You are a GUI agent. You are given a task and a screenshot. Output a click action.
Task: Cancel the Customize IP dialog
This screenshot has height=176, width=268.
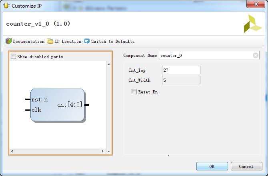(246, 166)
